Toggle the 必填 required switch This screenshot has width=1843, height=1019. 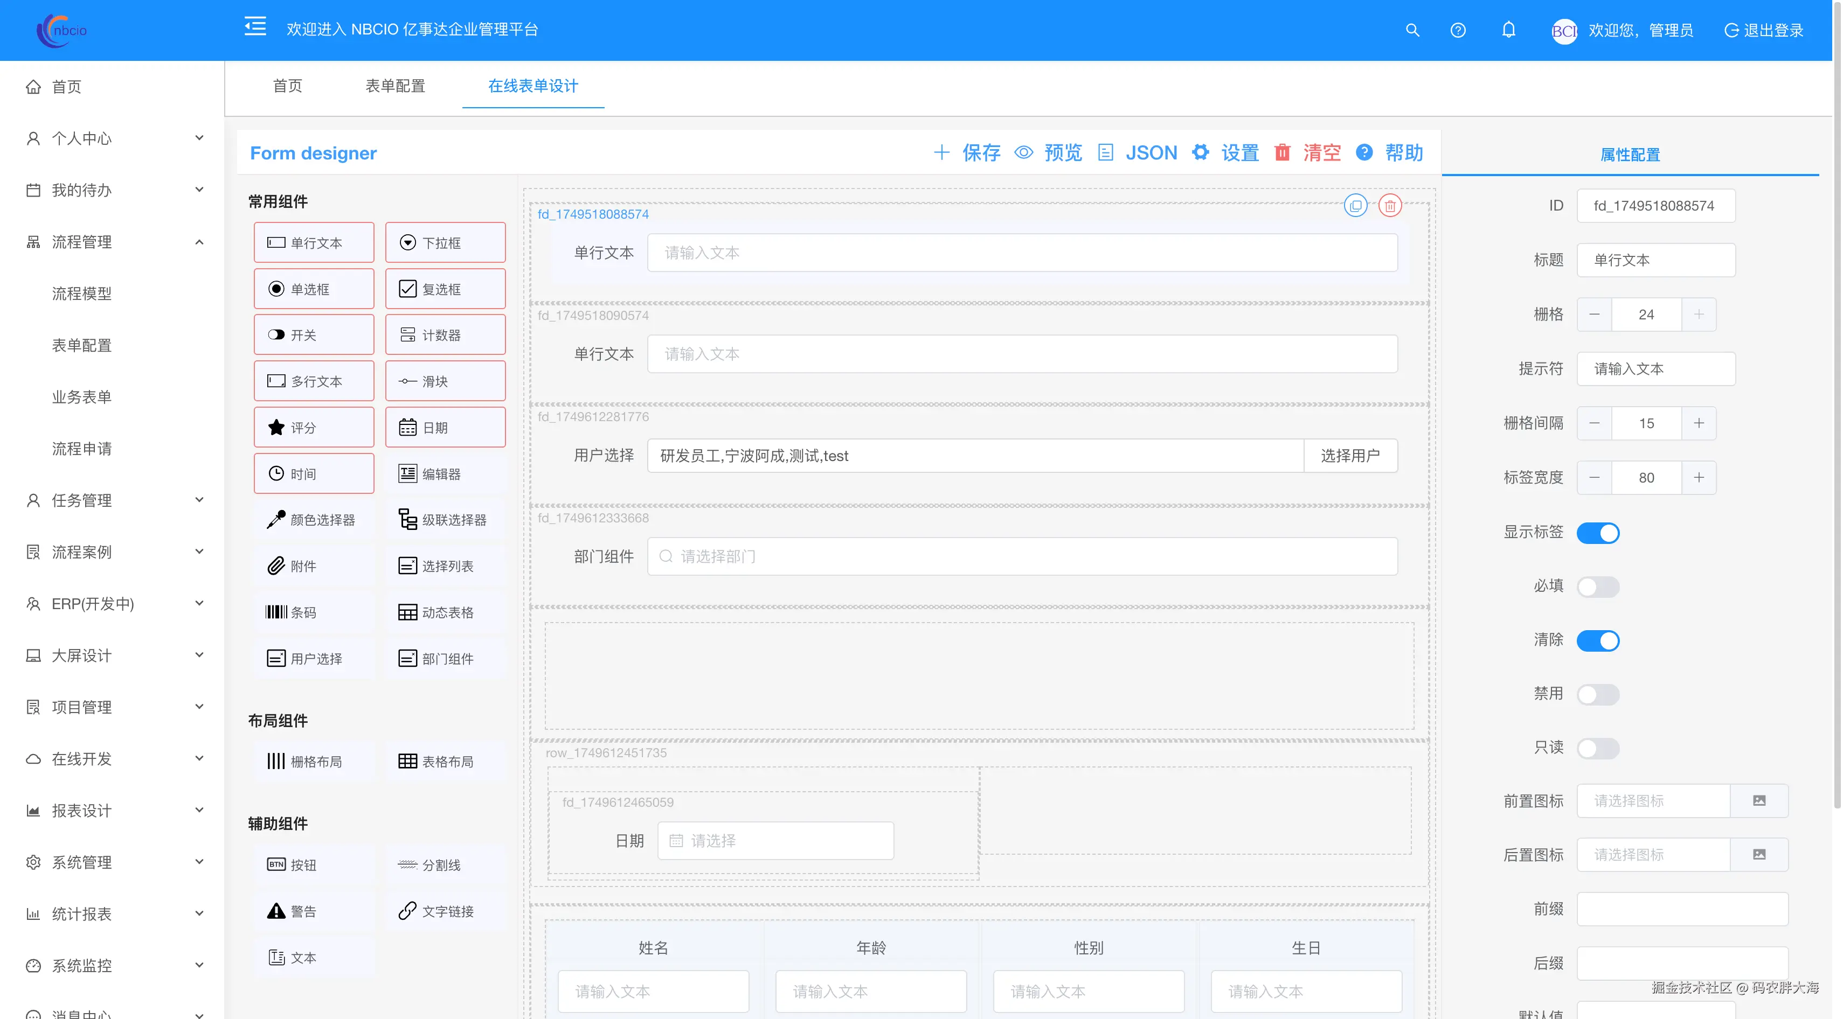coord(1598,587)
